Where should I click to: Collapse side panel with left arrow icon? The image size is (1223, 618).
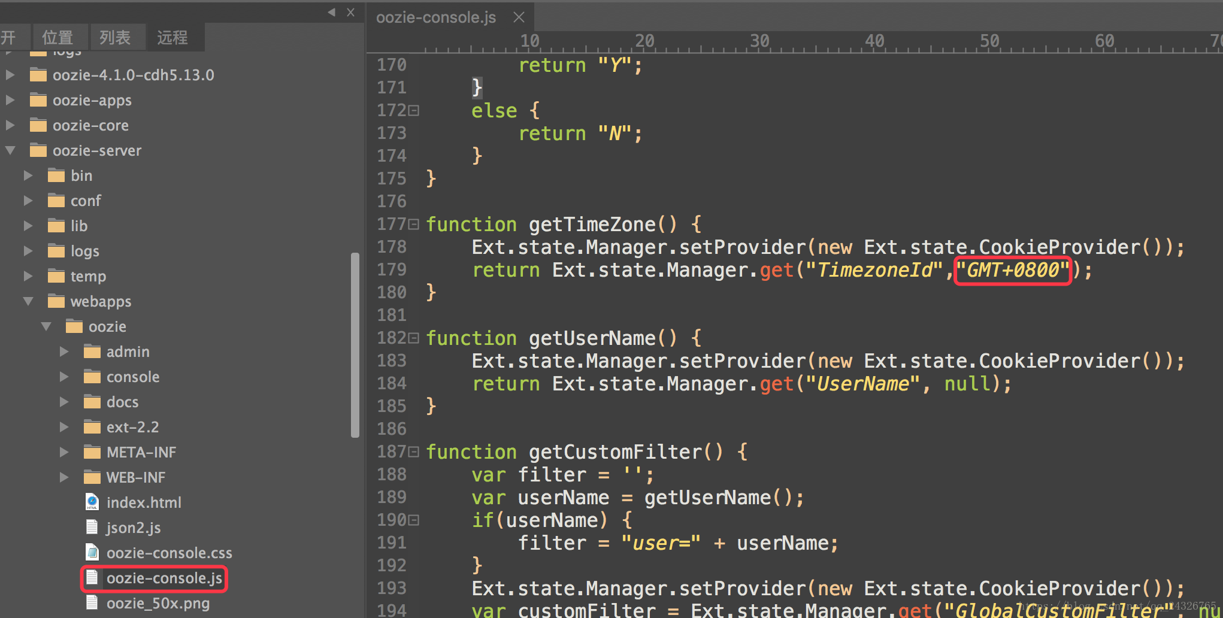pyautogui.click(x=331, y=12)
